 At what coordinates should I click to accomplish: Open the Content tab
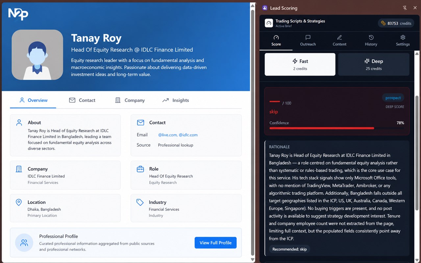tap(339, 41)
